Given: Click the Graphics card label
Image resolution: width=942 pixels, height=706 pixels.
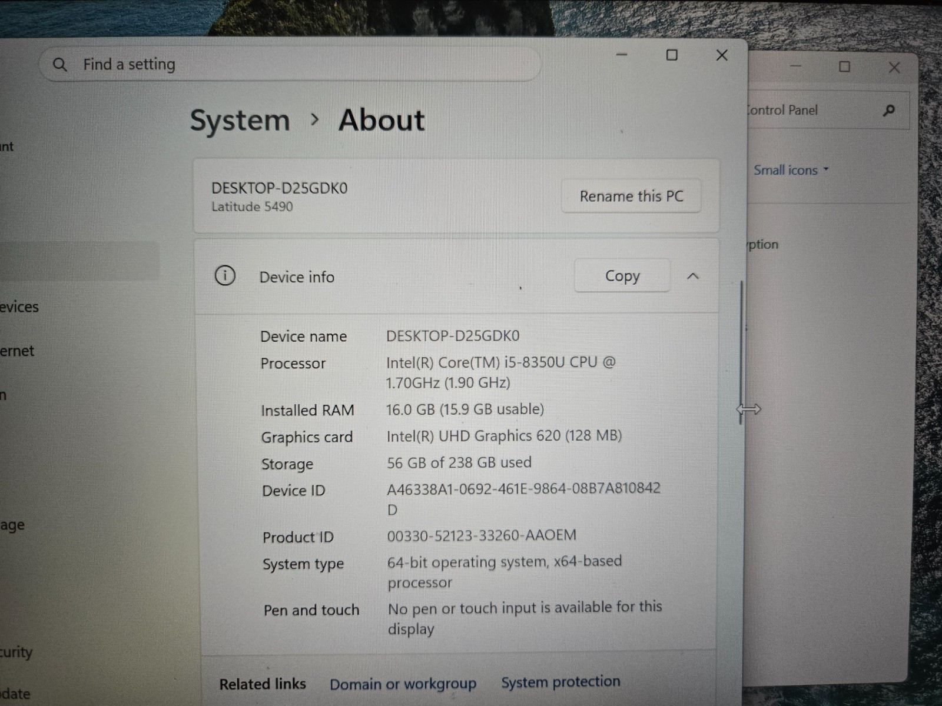Looking at the screenshot, I should click(x=307, y=437).
